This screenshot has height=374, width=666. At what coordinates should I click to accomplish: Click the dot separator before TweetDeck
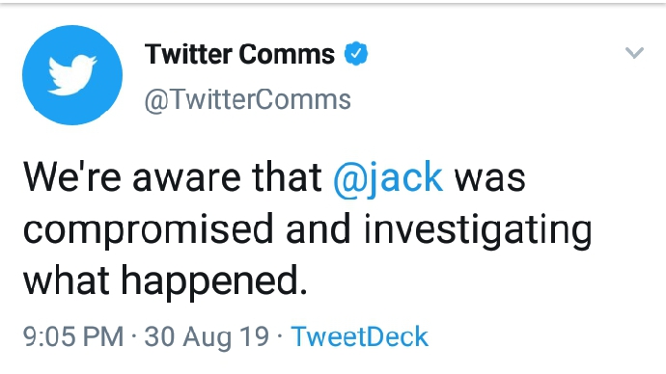click(x=280, y=337)
